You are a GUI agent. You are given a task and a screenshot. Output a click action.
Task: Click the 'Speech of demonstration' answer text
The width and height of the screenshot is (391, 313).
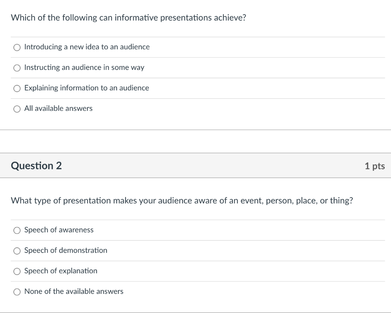tap(66, 250)
